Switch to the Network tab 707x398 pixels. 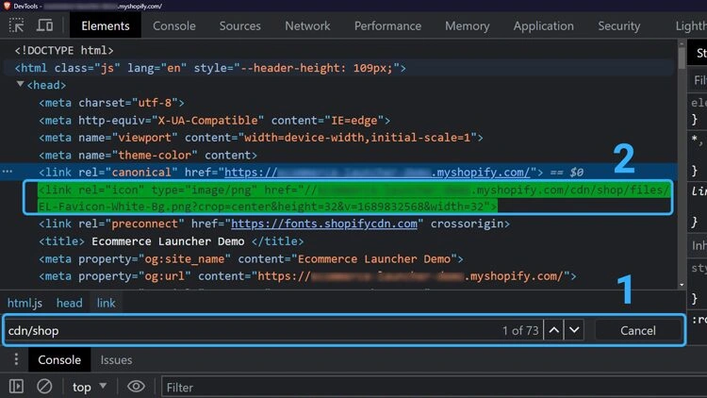pos(307,26)
